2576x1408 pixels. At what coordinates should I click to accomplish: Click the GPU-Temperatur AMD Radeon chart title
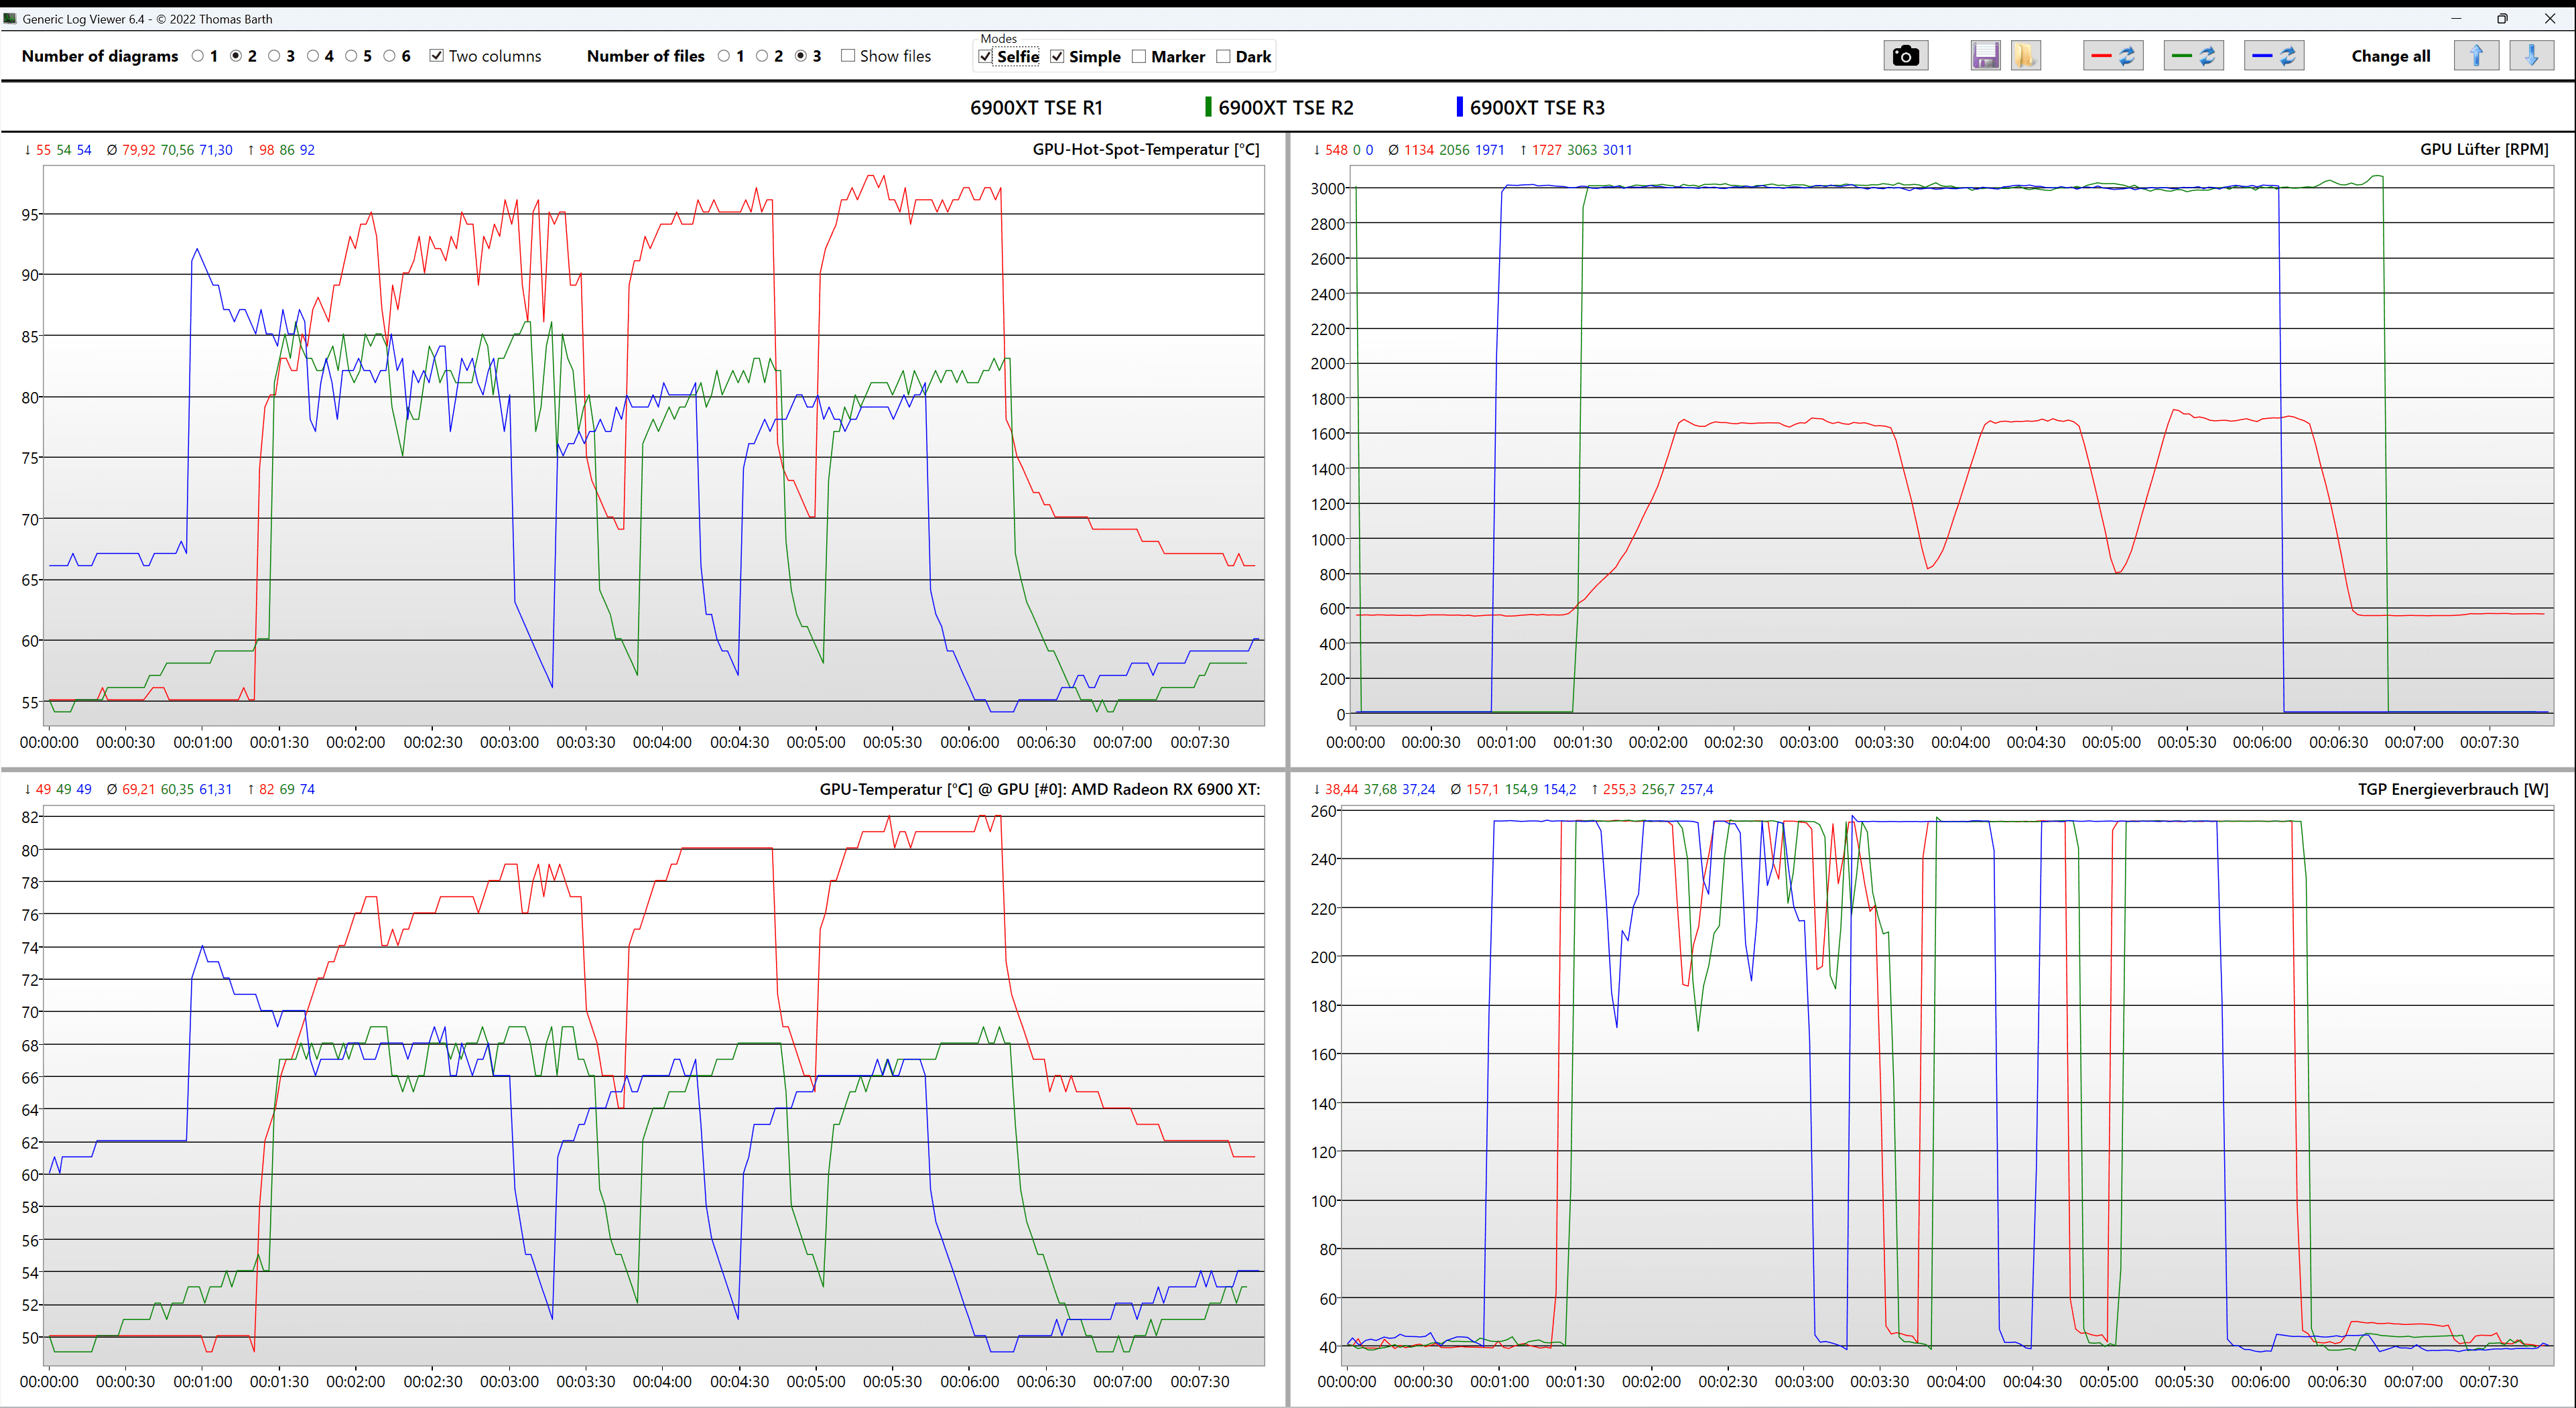pos(1039,789)
